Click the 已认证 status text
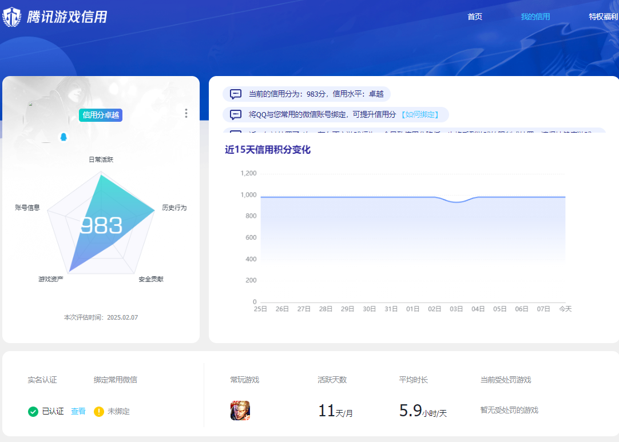Image resolution: width=619 pixels, height=442 pixels. click(53, 411)
